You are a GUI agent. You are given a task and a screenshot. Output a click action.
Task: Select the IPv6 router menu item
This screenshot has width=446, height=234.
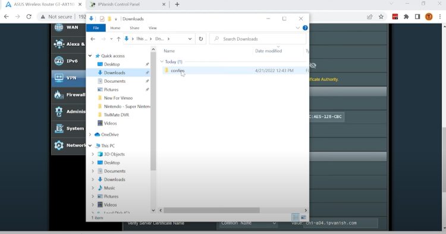pos(69,61)
